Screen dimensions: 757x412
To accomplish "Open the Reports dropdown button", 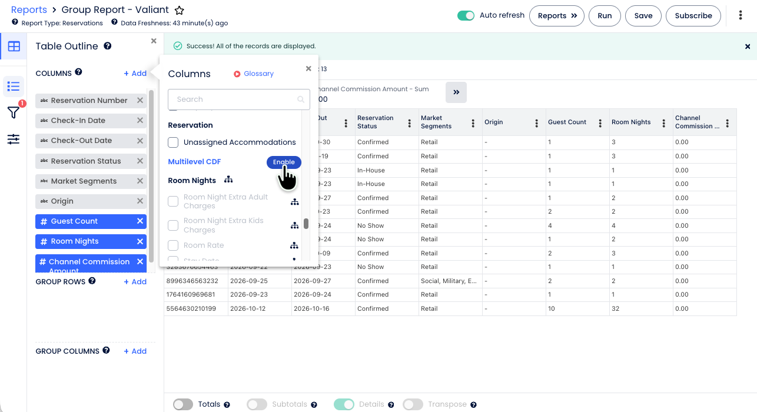I will (x=557, y=16).
